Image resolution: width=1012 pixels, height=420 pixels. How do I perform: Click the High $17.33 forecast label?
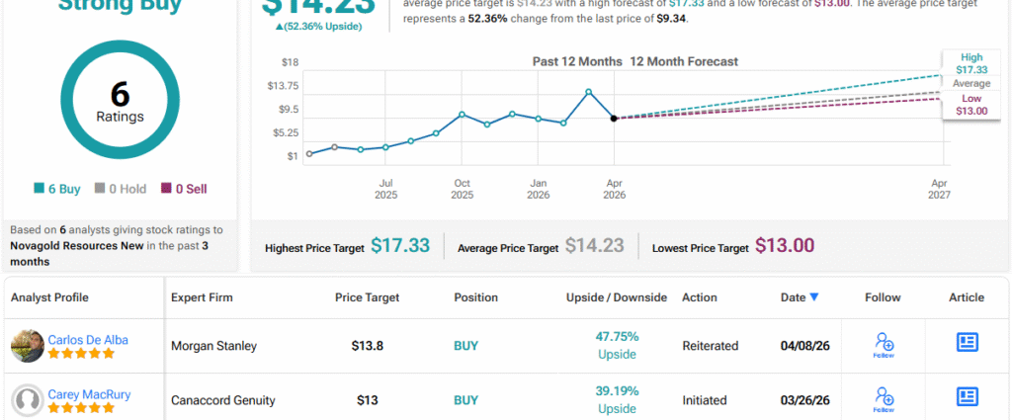973,64
